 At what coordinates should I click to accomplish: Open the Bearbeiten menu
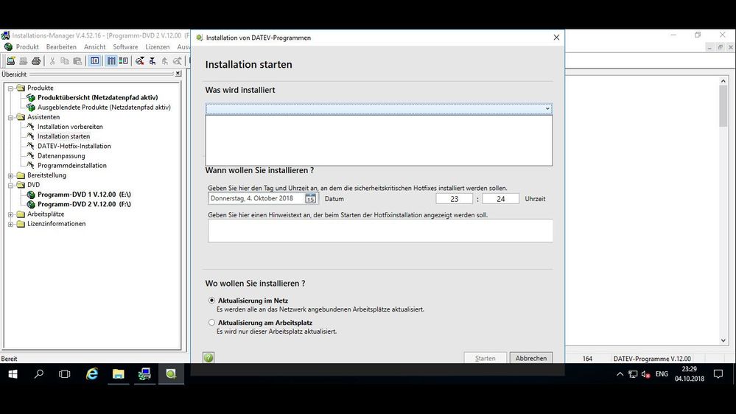[61, 47]
